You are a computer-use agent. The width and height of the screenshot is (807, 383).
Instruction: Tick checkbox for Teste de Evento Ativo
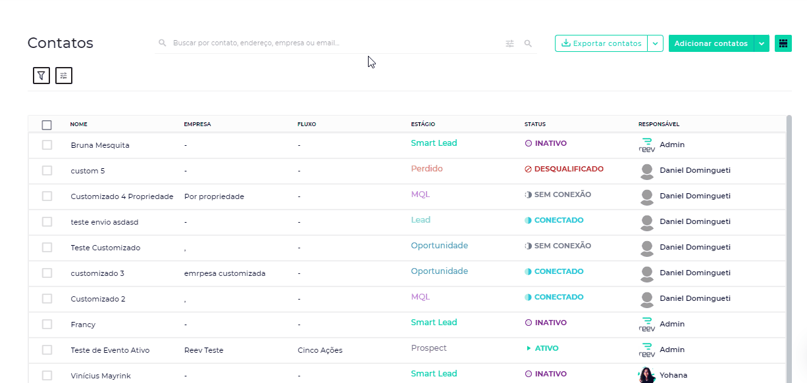point(47,349)
